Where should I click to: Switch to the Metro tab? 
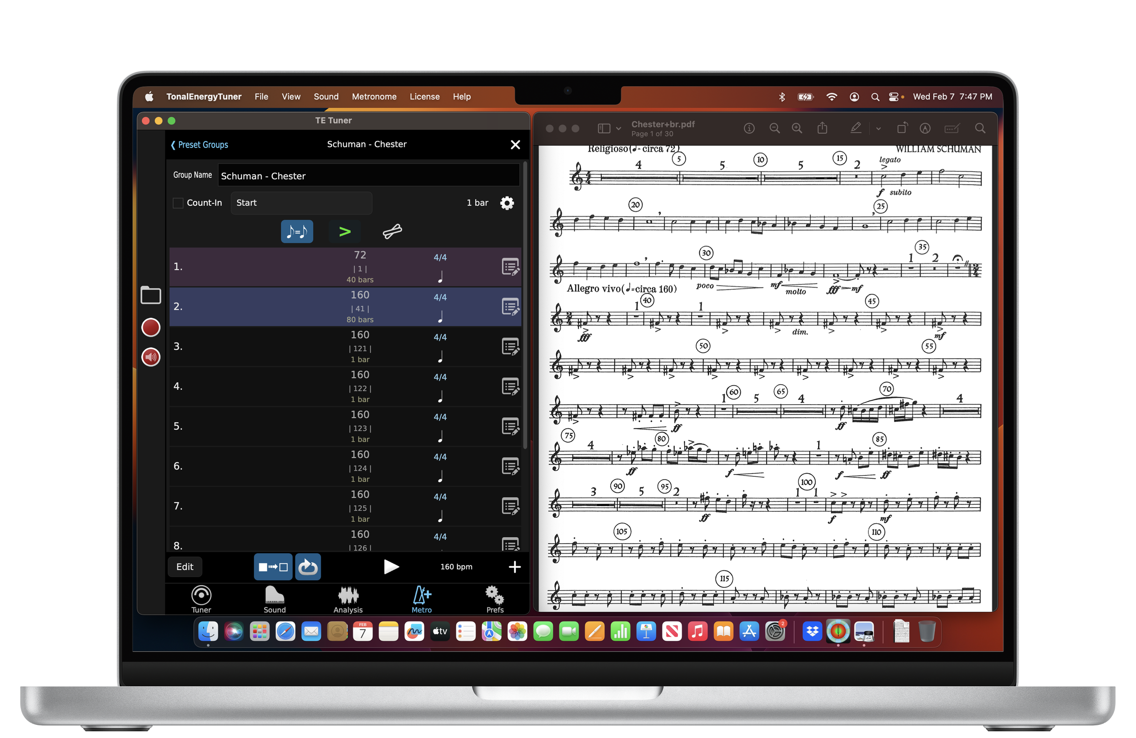(x=422, y=599)
